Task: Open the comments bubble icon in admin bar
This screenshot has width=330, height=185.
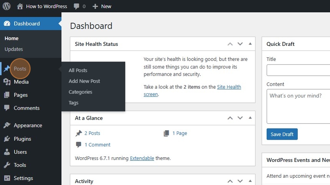Action: tap(76, 7)
